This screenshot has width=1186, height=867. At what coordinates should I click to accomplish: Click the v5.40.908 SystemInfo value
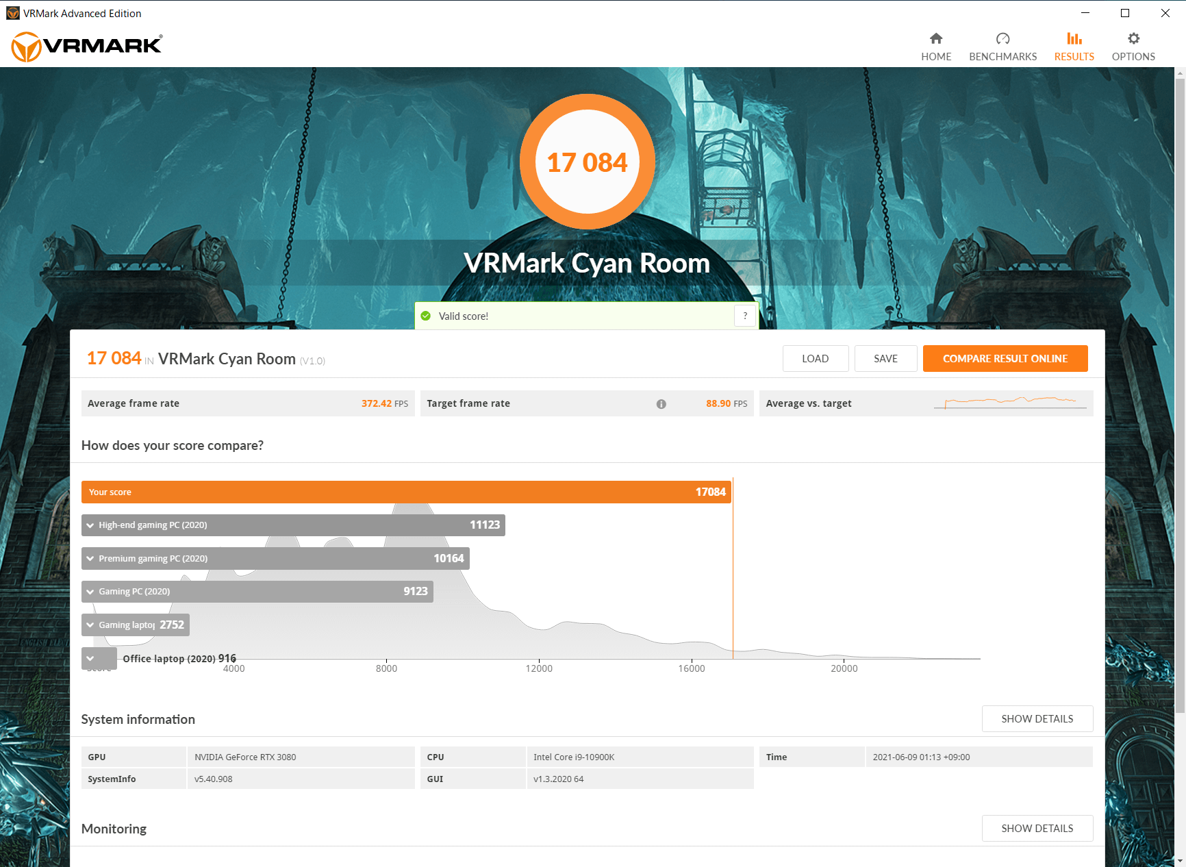[x=213, y=779]
